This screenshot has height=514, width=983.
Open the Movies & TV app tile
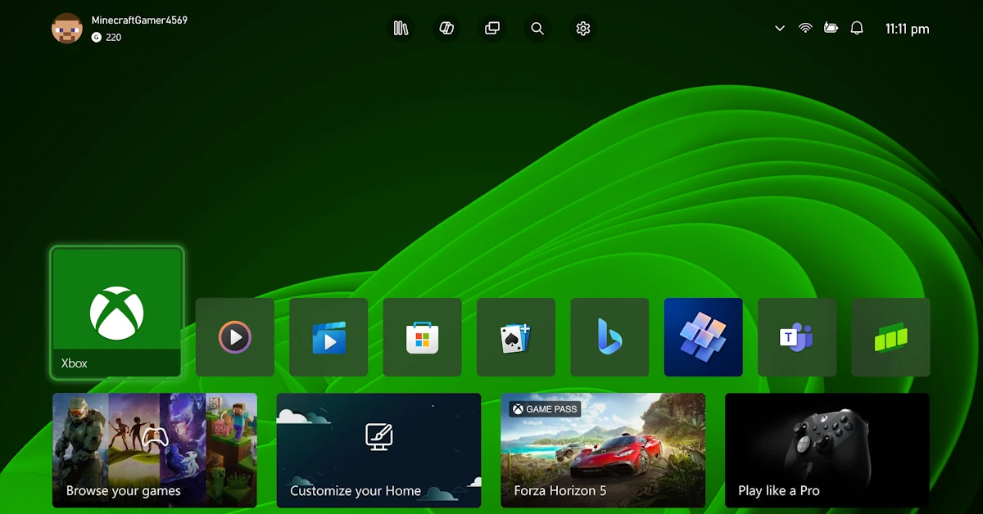(x=328, y=337)
